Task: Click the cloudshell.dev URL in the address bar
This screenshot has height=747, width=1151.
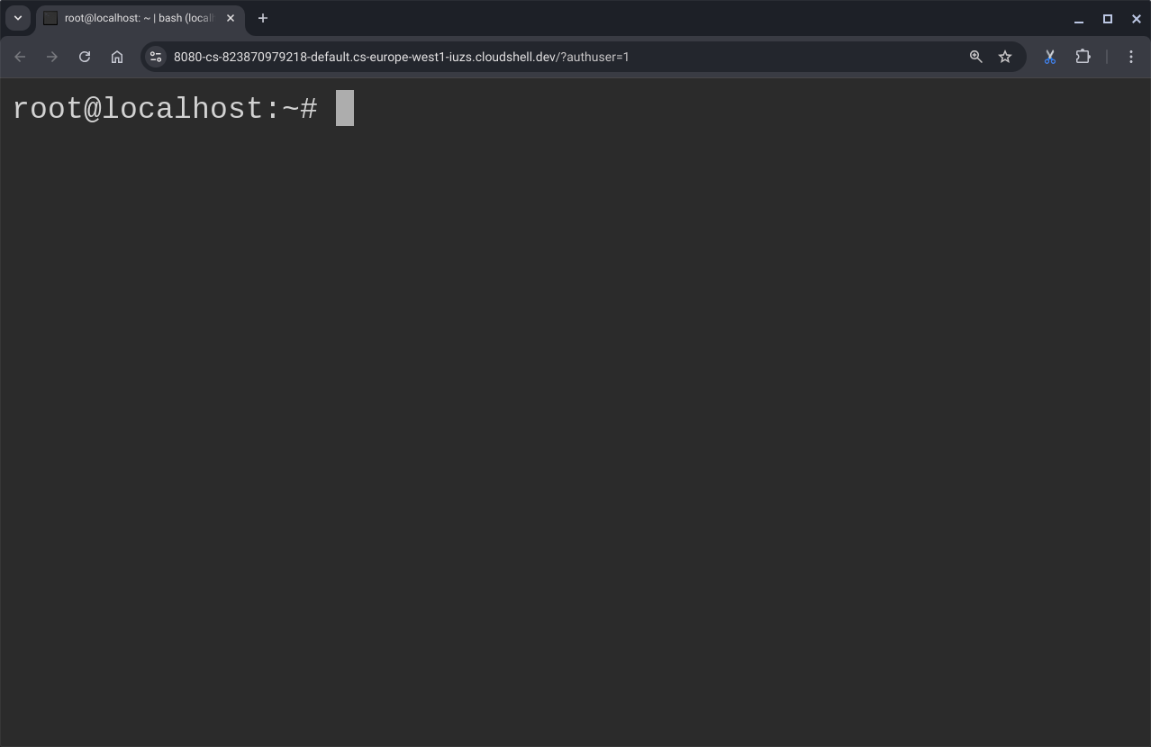Action: click(x=401, y=56)
